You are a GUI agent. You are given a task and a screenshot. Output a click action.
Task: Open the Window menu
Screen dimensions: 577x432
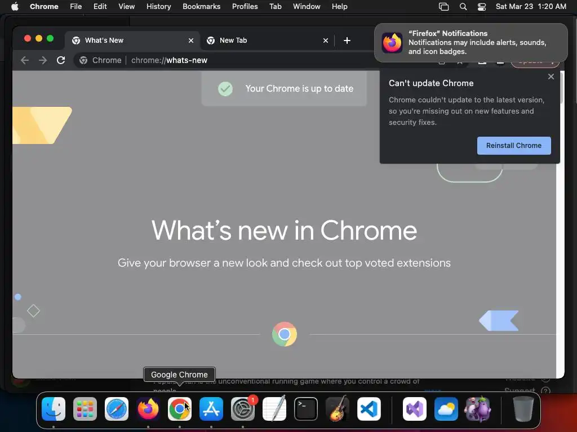pos(307,7)
